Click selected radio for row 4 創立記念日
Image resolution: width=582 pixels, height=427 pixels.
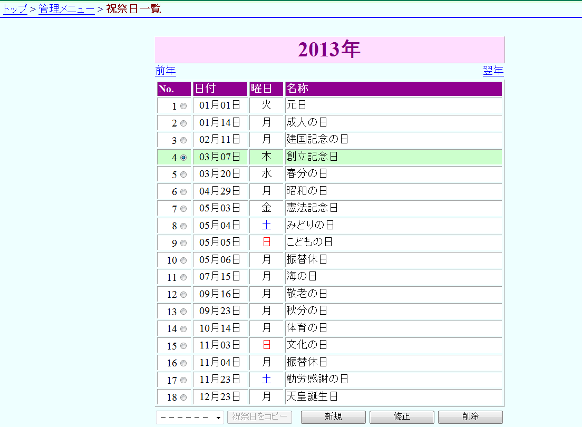coord(183,158)
